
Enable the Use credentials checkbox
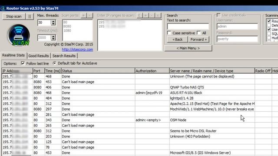pos(218,15)
